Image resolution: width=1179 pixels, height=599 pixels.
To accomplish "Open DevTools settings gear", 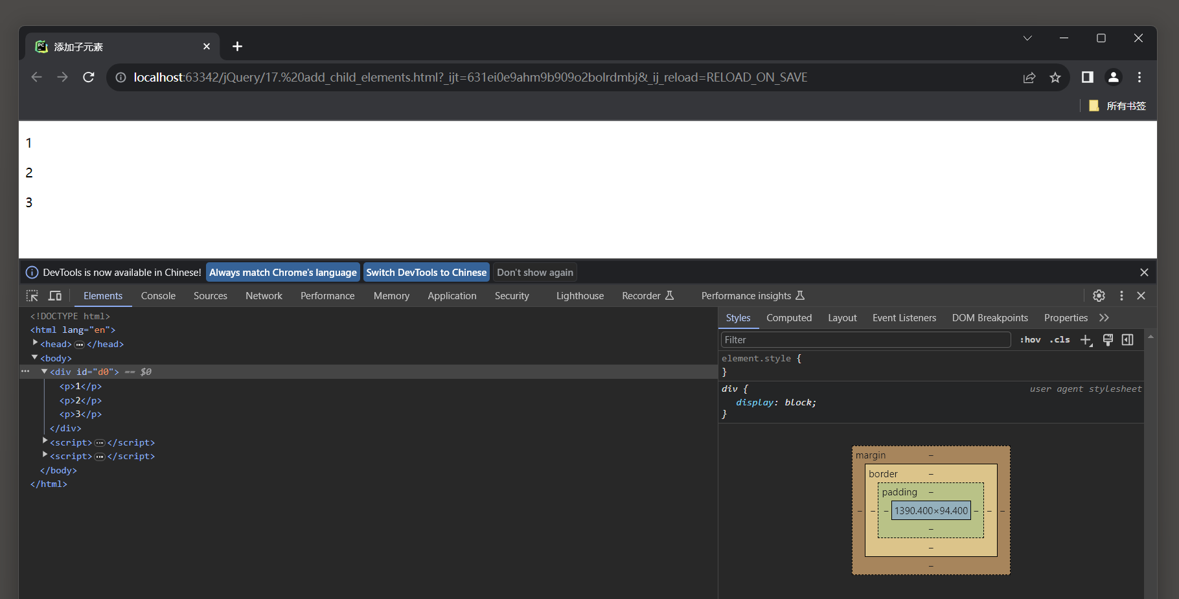I will coord(1099,296).
